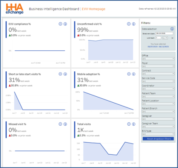178x168 pixels.
Task: Click the Total visits card title
Action: coord(84,124)
